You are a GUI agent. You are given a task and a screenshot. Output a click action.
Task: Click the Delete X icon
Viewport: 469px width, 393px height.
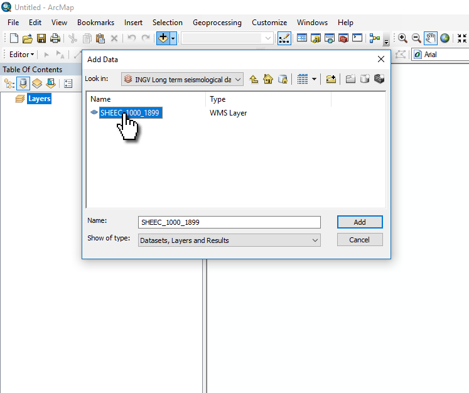coord(114,38)
